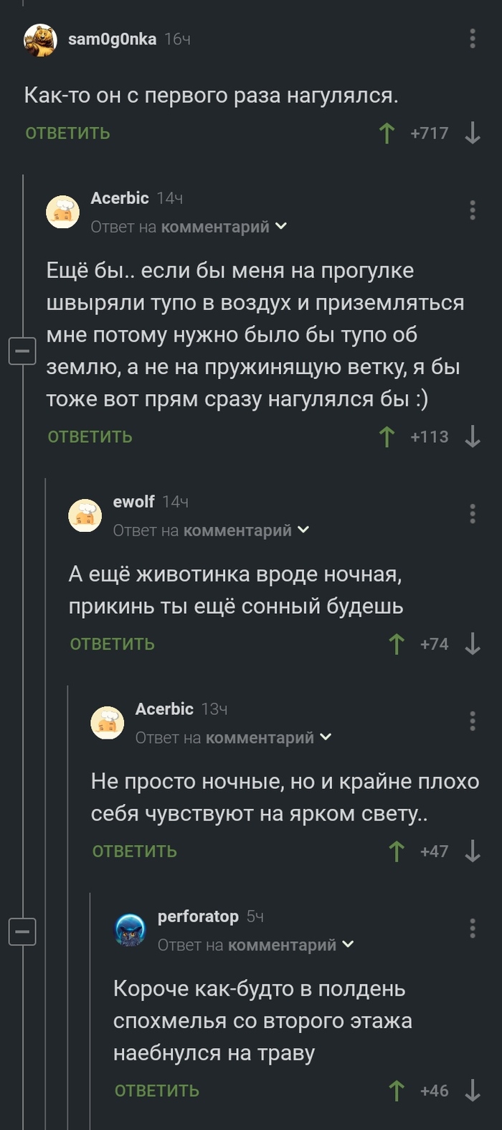Upvote Acerbic's reply about прогулка

(387, 436)
